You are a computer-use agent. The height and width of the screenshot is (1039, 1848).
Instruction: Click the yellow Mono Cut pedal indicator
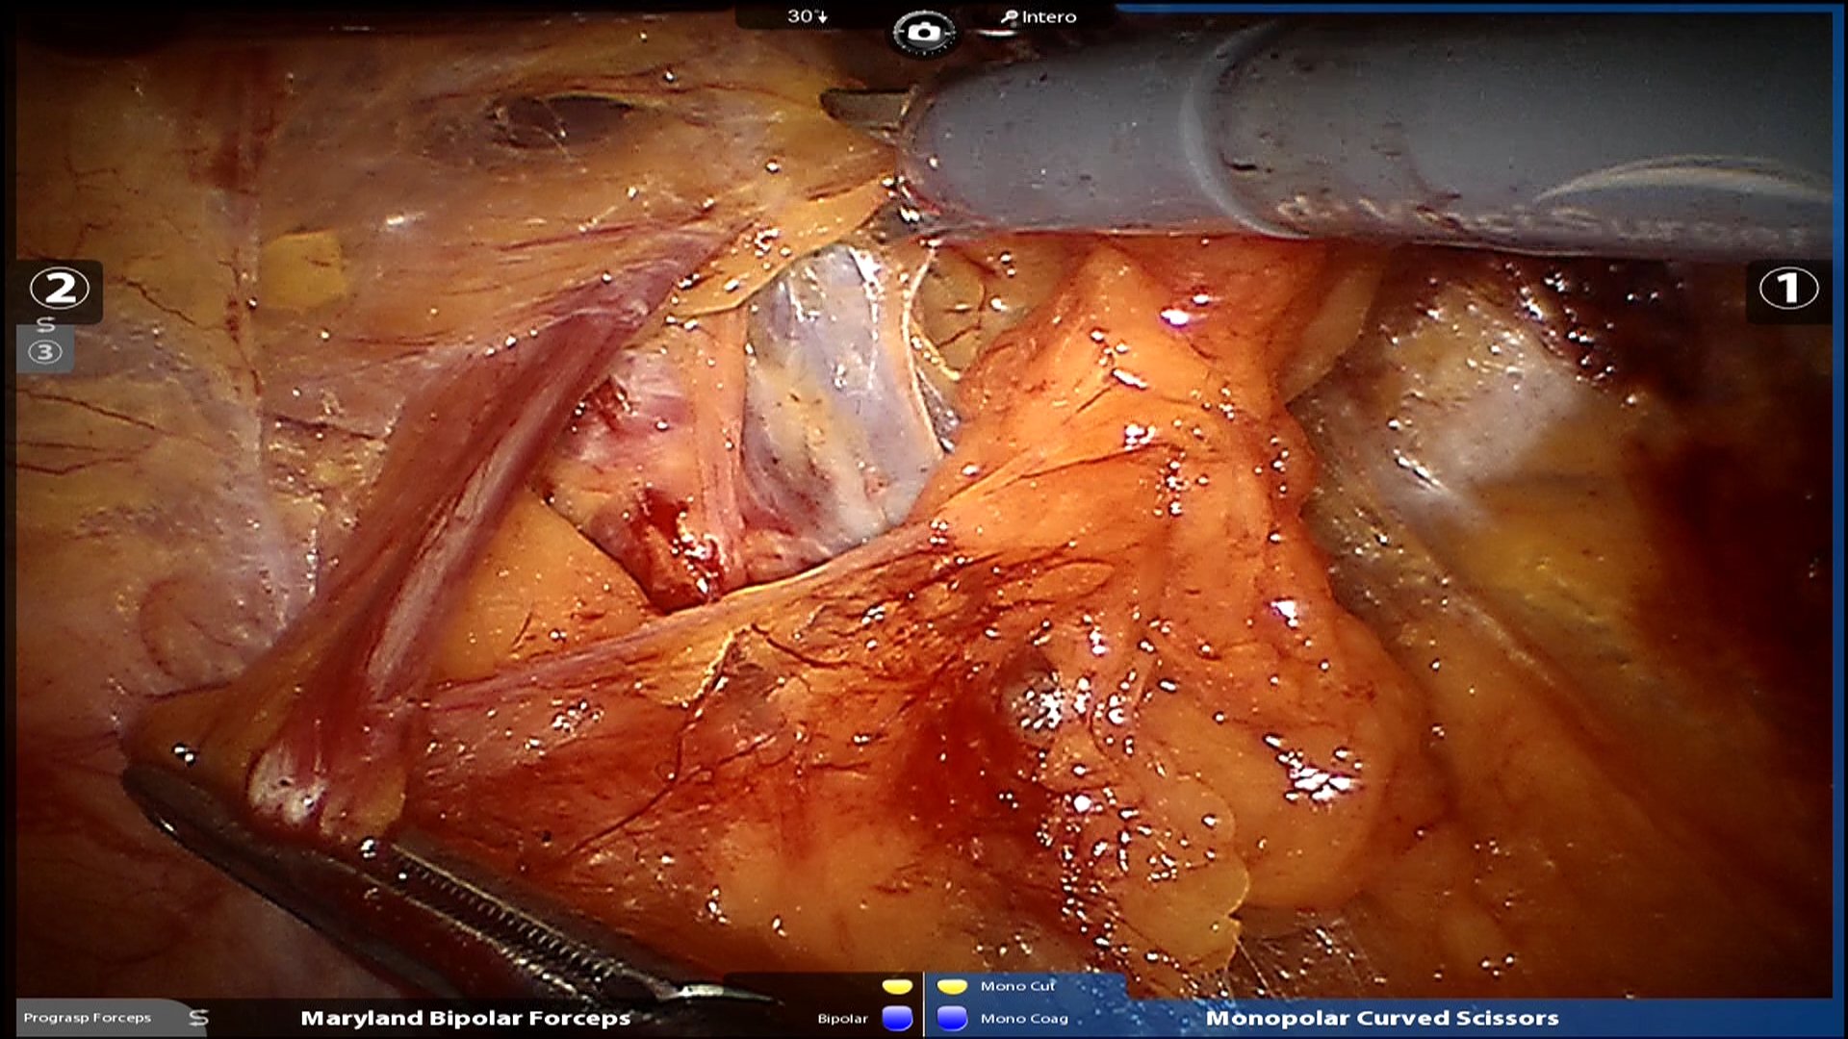952,986
